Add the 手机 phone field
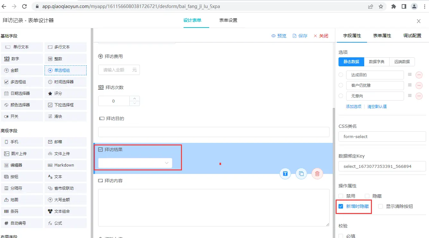This screenshot has height=238, width=429. pyautogui.click(x=22, y=142)
